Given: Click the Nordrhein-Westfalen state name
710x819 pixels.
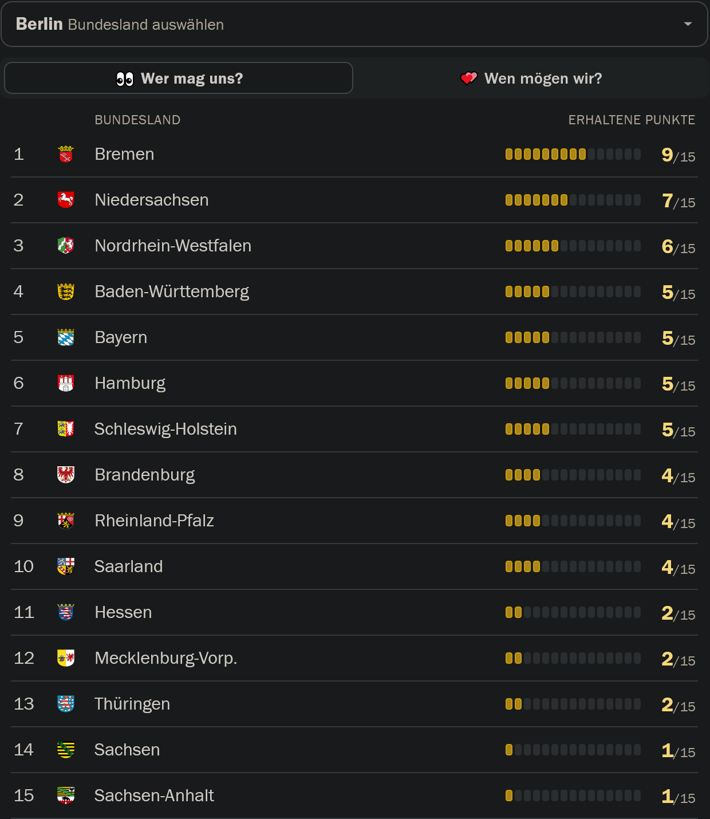Looking at the screenshot, I should click(x=173, y=246).
